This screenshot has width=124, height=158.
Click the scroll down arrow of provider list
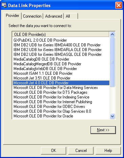pos(112,116)
